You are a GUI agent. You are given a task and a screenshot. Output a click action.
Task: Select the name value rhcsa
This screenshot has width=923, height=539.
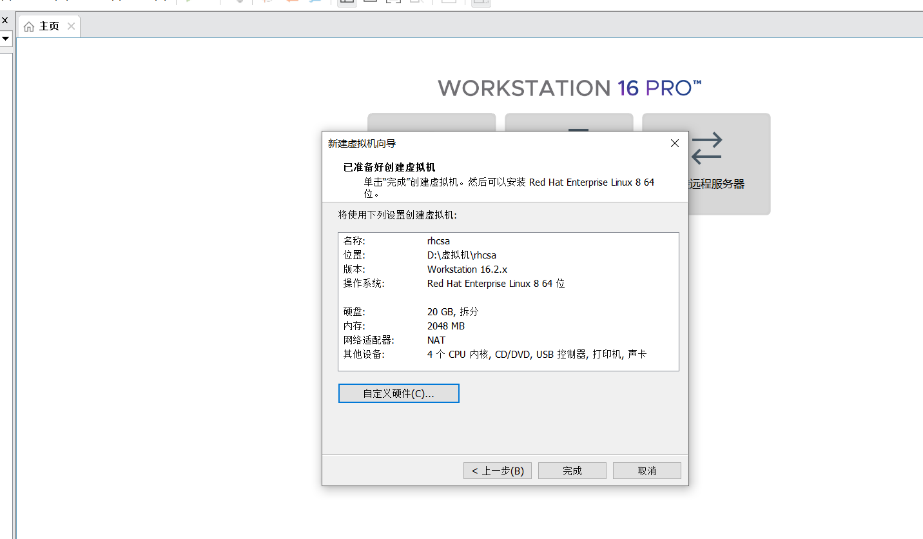(438, 241)
